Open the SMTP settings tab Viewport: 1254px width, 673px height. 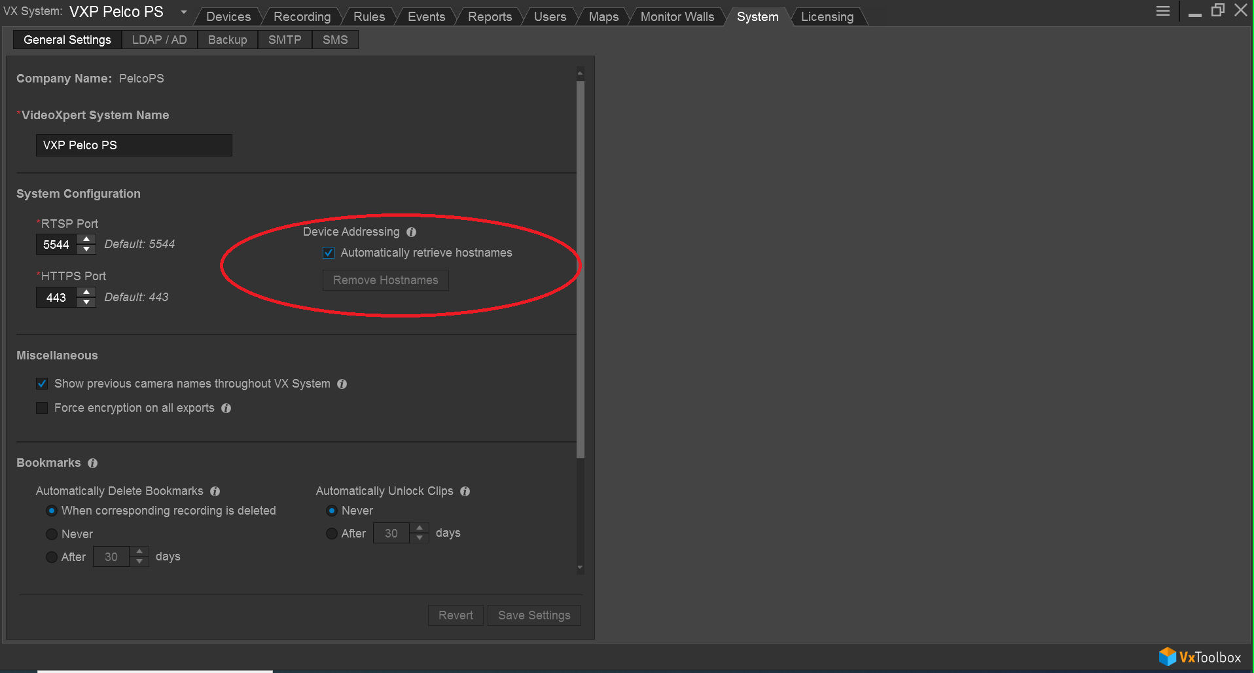click(285, 39)
